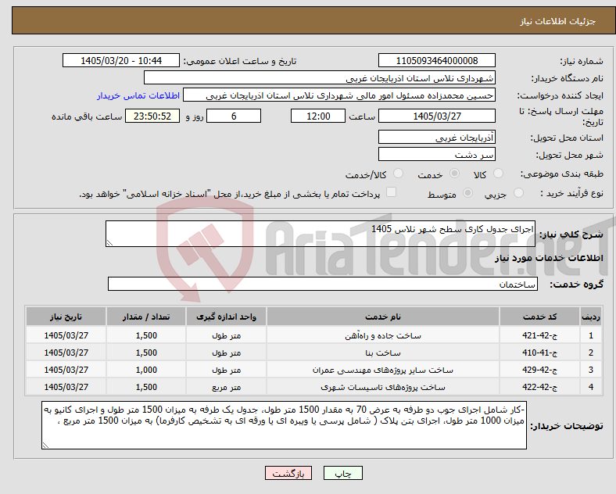Click the deadline hour field 12:00
The image size is (616, 494).
(318, 116)
